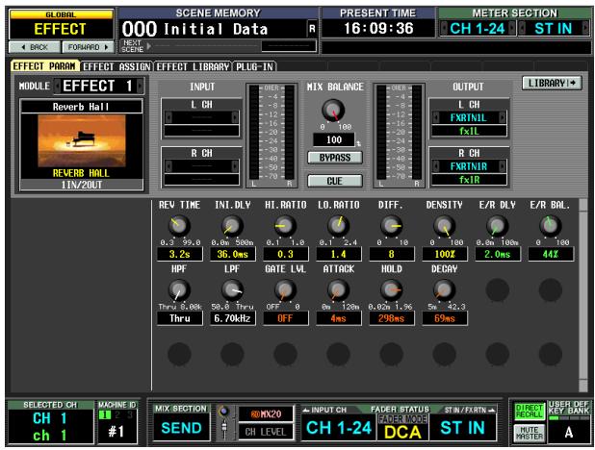The image size is (595, 450).
Task: Toggle MUTE MASTER
Action: point(530,433)
